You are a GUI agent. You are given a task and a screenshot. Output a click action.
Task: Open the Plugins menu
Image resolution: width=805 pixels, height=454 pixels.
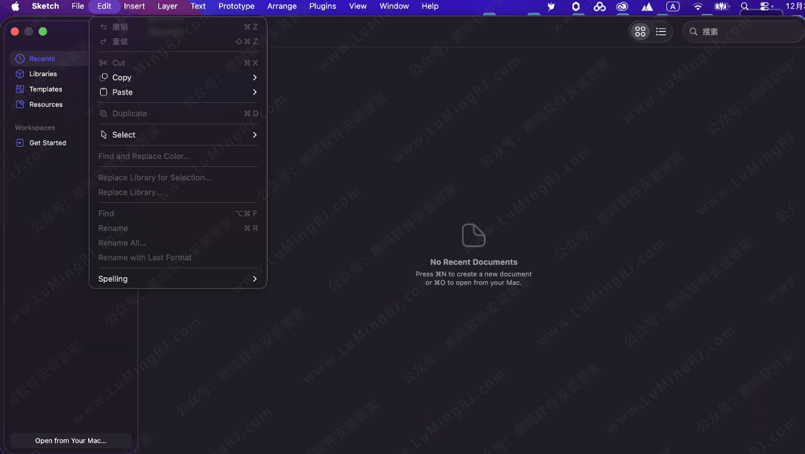(x=323, y=6)
